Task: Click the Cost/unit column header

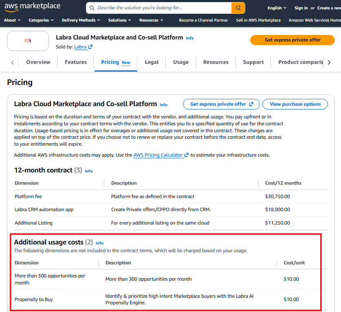Action: pos(294,263)
